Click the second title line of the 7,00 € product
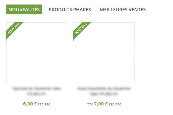Viewport: 173px width, 115px height. [104, 94]
